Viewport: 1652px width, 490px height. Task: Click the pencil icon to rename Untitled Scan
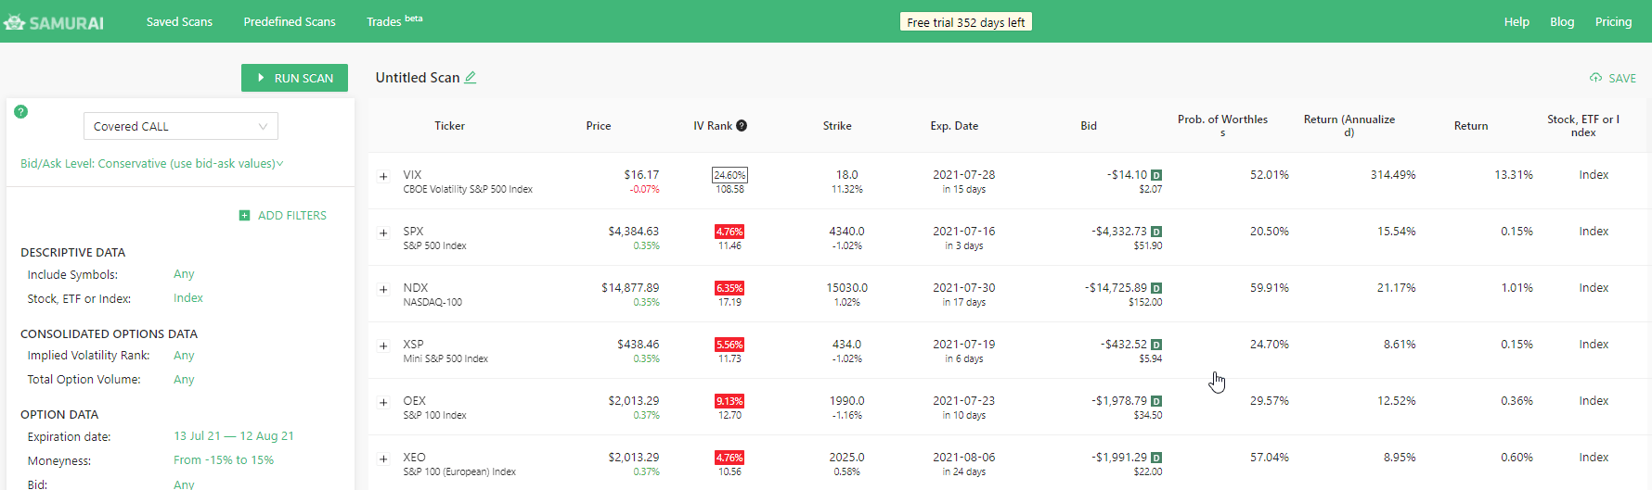471,78
